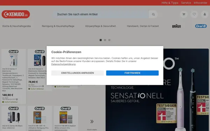Select the first carousel dot
The width and height of the screenshot is (210, 131).
pyautogui.click(x=101, y=40)
